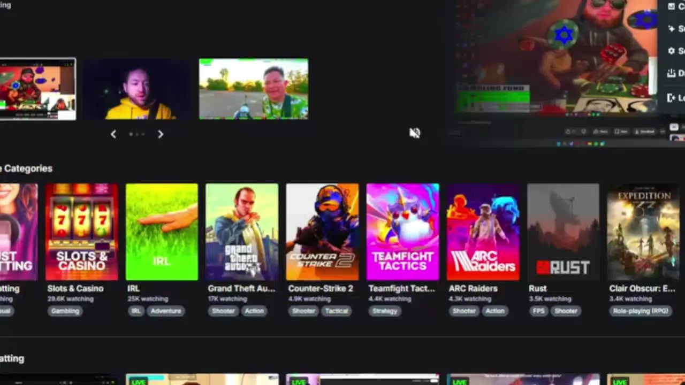Select the casino table stream thumbnail in the carousel
Image resolution: width=685 pixels, height=385 pixels.
click(37, 89)
